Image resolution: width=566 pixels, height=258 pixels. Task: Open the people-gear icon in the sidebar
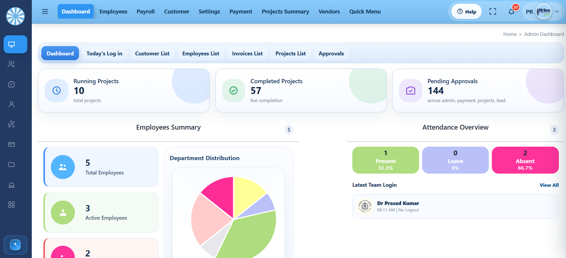coord(11,124)
